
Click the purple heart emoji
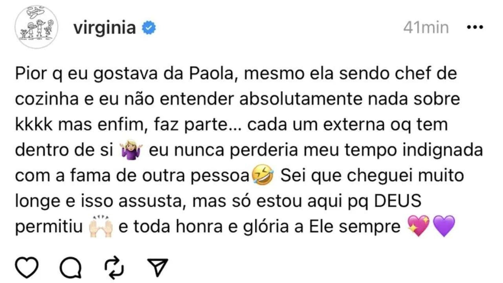(443, 226)
